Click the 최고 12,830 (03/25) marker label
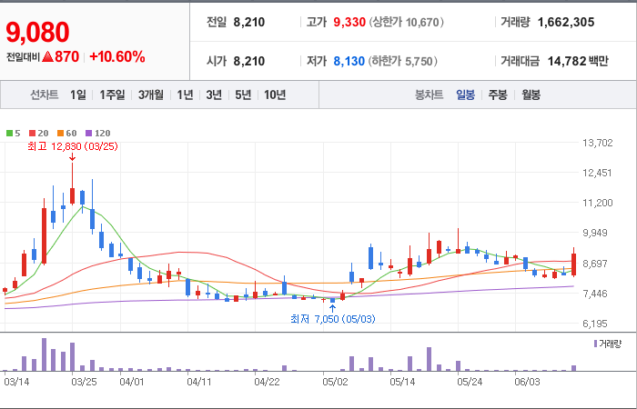This screenshot has height=409, width=637. click(x=73, y=146)
